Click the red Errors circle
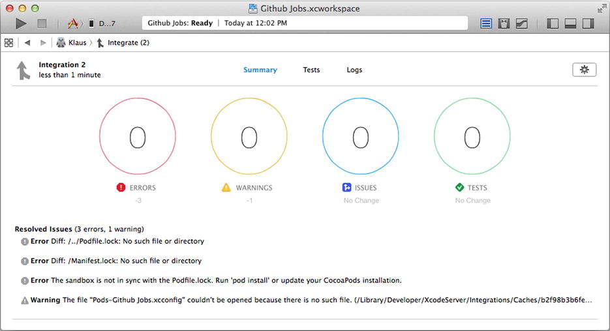The height and width of the screenshot is (331, 610). [x=138, y=136]
